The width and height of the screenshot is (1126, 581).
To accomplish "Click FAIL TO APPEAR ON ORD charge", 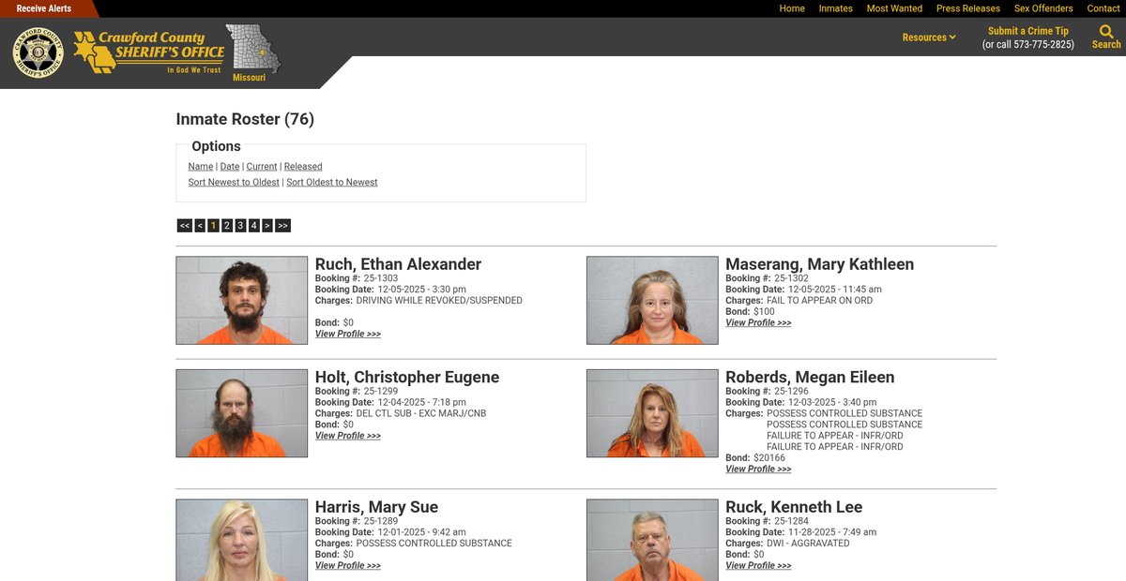I will [x=819, y=301].
